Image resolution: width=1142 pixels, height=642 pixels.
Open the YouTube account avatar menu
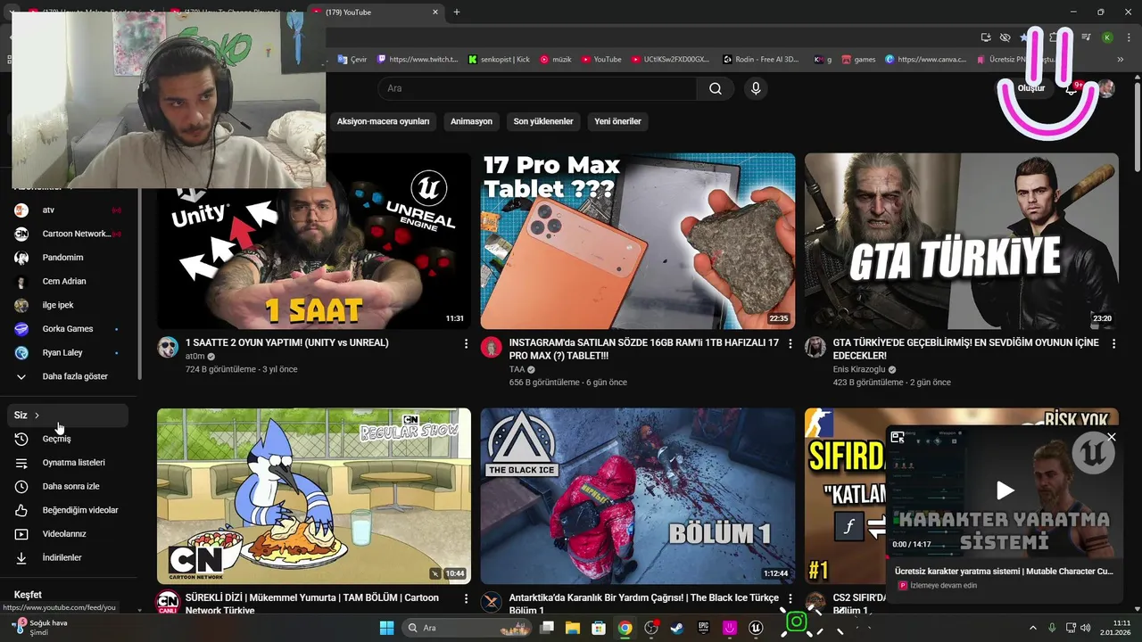pos(1106,88)
